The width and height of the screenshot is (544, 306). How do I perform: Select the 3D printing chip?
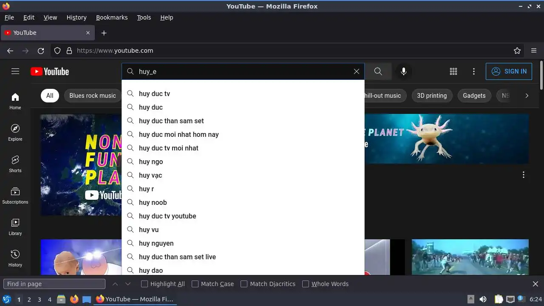[x=432, y=96]
